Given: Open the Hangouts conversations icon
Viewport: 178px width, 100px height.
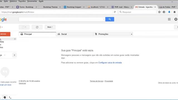Looking at the screenshot, I should pyautogui.click(x=5, y=97).
